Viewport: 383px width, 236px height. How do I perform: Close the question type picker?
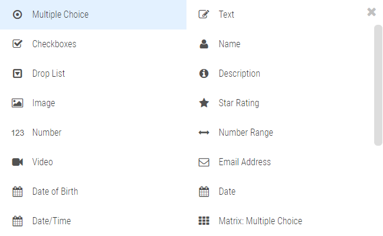tap(372, 12)
